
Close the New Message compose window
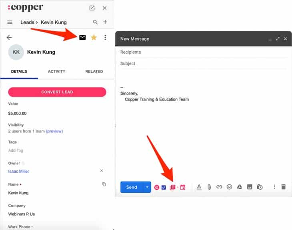285,39
